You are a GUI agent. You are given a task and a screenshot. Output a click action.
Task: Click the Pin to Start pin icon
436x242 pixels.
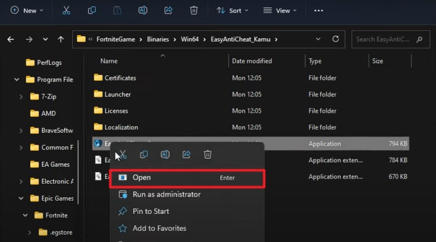pyautogui.click(x=123, y=211)
